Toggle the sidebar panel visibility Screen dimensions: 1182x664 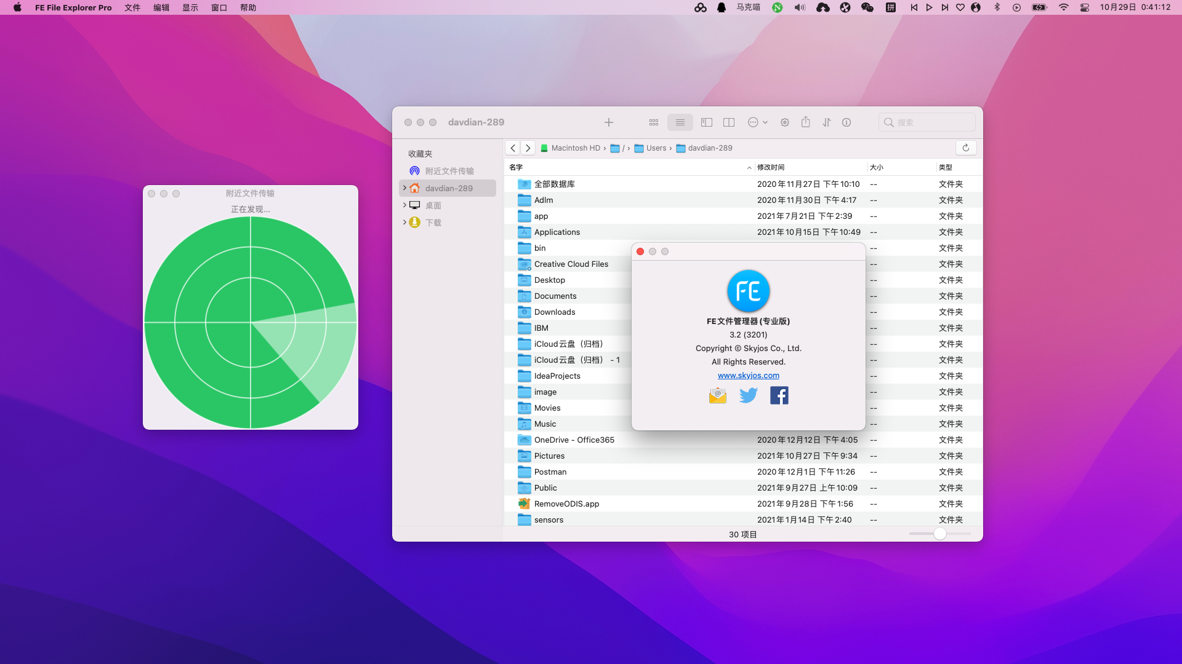point(707,122)
